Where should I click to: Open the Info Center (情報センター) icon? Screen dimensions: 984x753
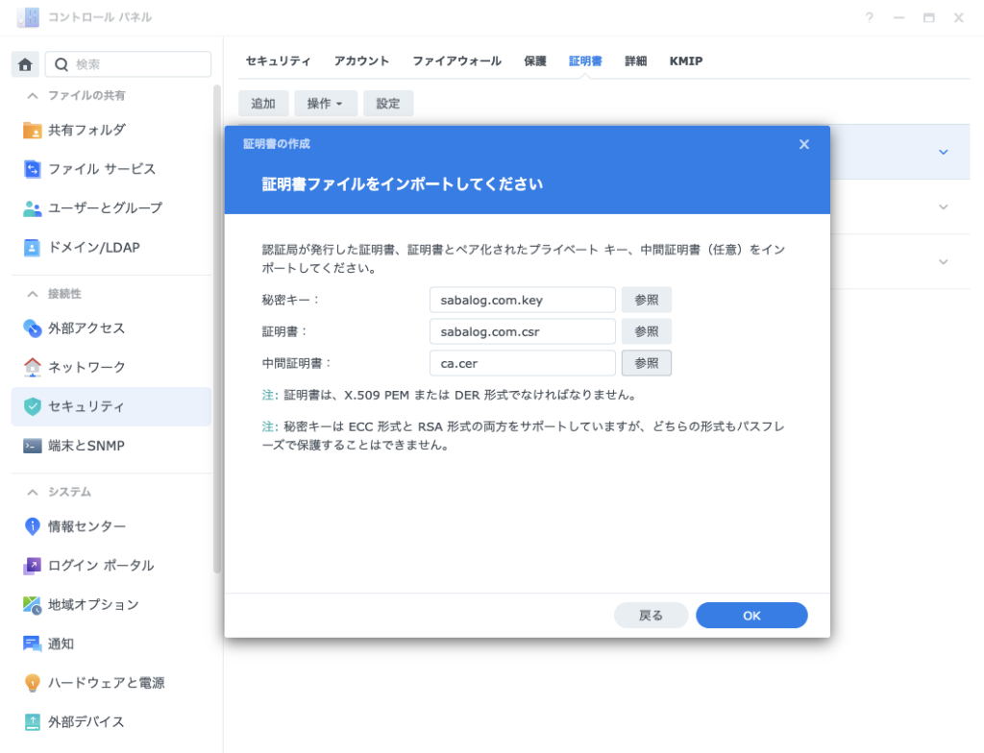pyautogui.click(x=33, y=526)
